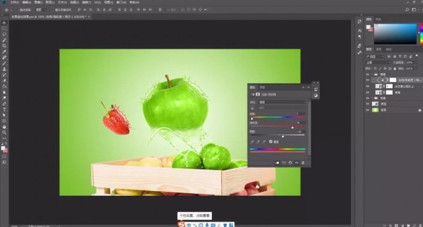Click the reset adjustment icon in Properties panel

click(x=290, y=163)
